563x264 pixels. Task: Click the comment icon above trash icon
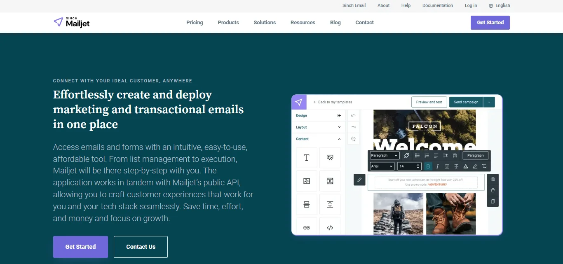point(493,180)
